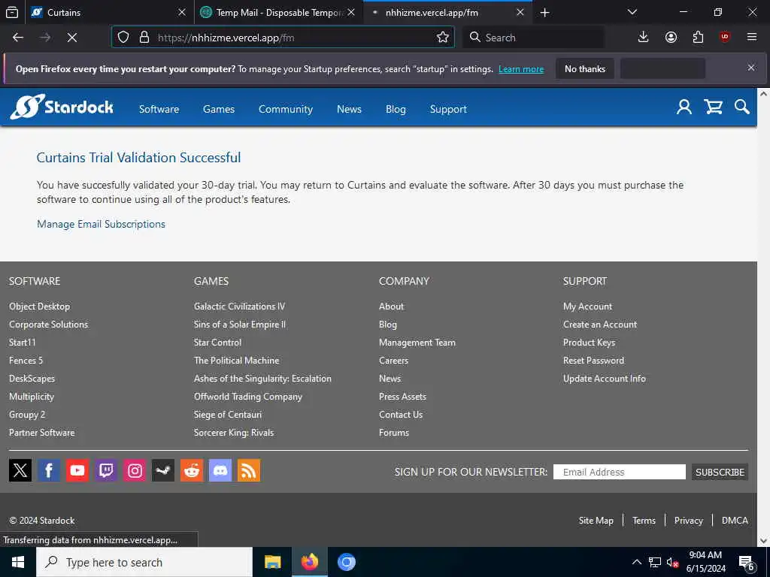Image resolution: width=770 pixels, height=577 pixels.
Task: Open the uBlock Origin extension icon
Action: (x=725, y=38)
